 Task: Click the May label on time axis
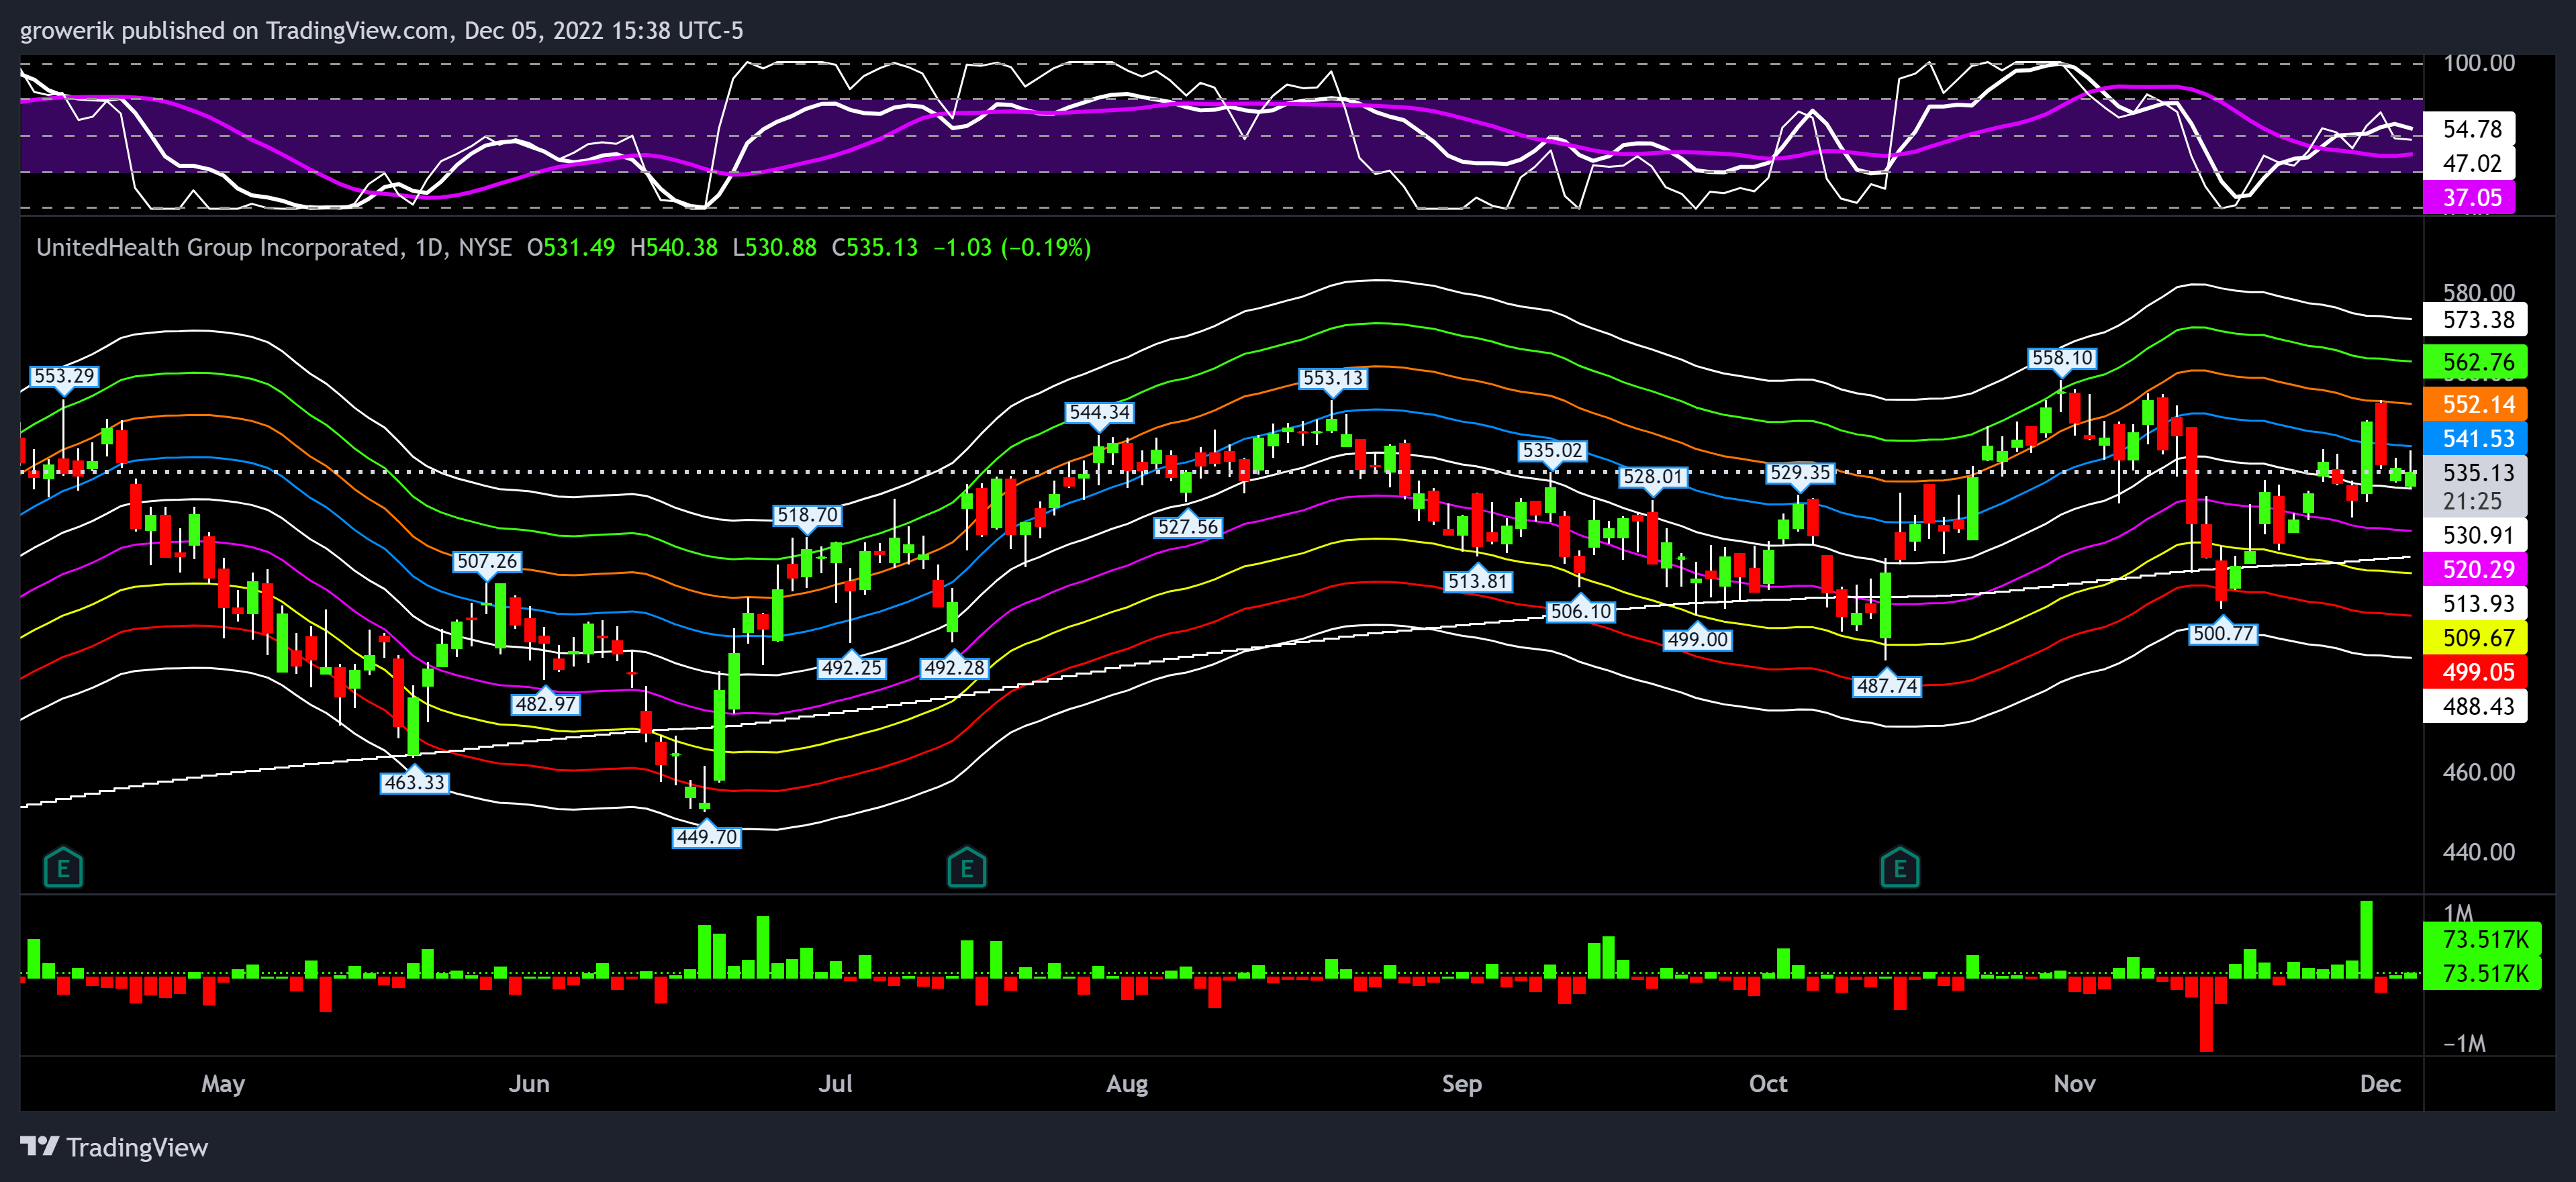tap(223, 1084)
